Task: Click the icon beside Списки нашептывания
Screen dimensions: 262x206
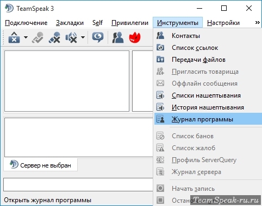Action: coord(160,95)
